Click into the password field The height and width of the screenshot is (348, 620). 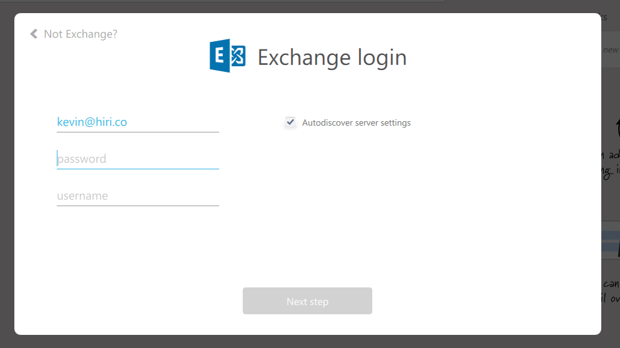click(x=137, y=159)
